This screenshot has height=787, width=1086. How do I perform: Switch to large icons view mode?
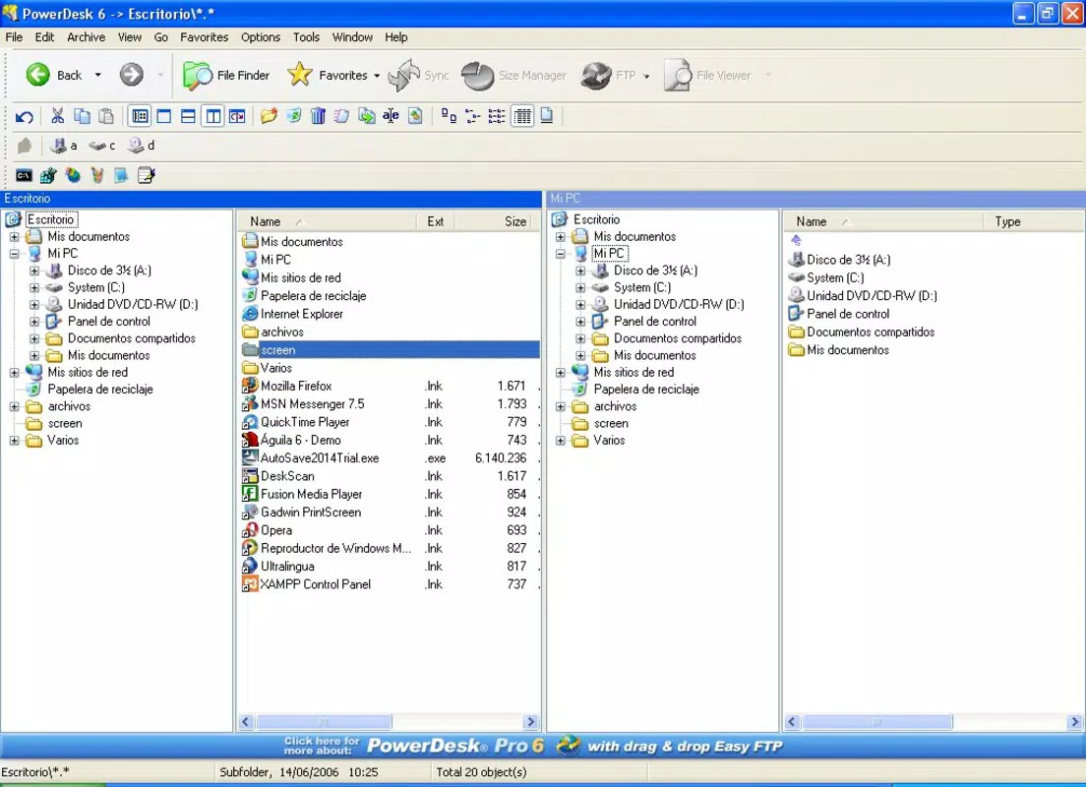[x=449, y=116]
